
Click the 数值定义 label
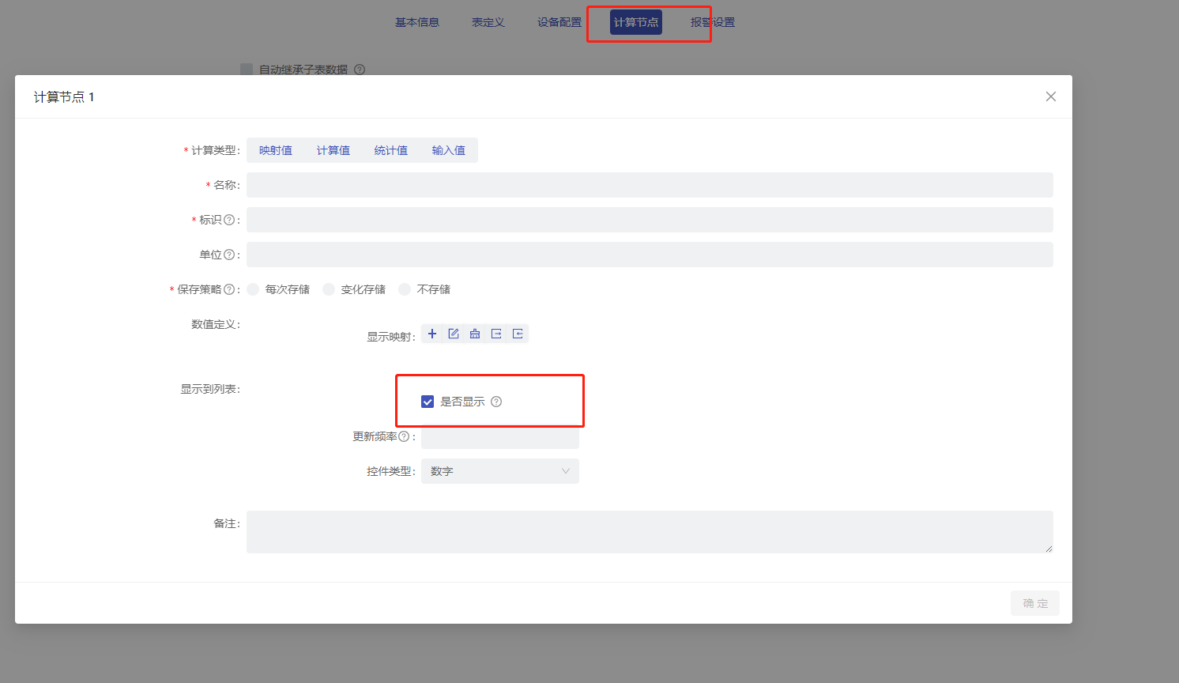[x=215, y=324]
